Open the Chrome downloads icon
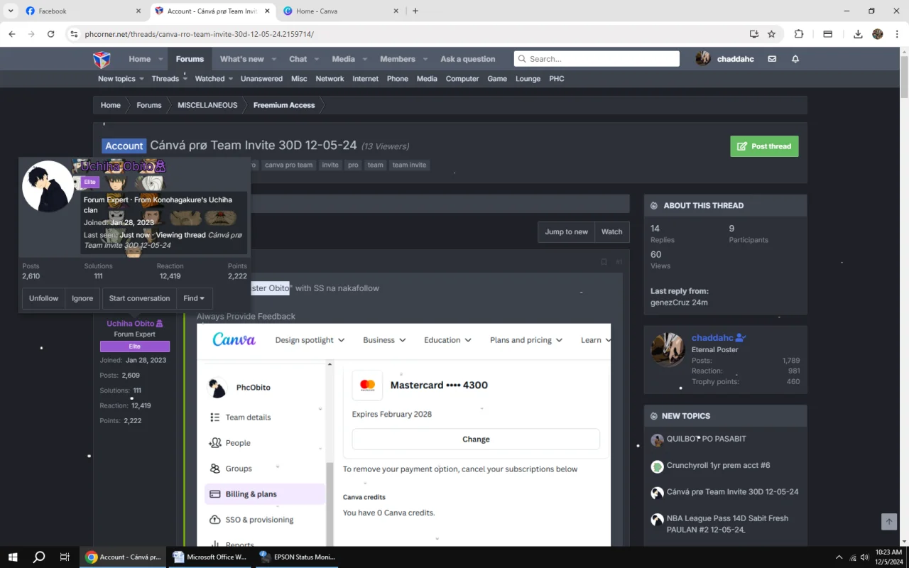The height and width of the screenshot is (568, 909). (858, 33)
